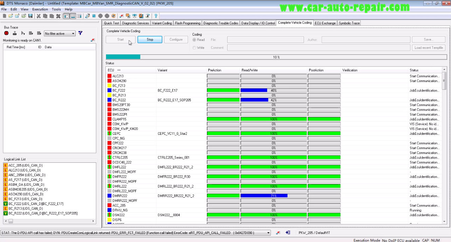
Task: Select ASBM_DA (UDS_CAN_D) in Logical Link List
Action: point(26,185)
